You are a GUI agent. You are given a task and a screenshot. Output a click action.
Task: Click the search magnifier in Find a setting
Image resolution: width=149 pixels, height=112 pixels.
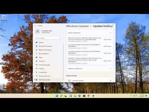tap(60, 38)
